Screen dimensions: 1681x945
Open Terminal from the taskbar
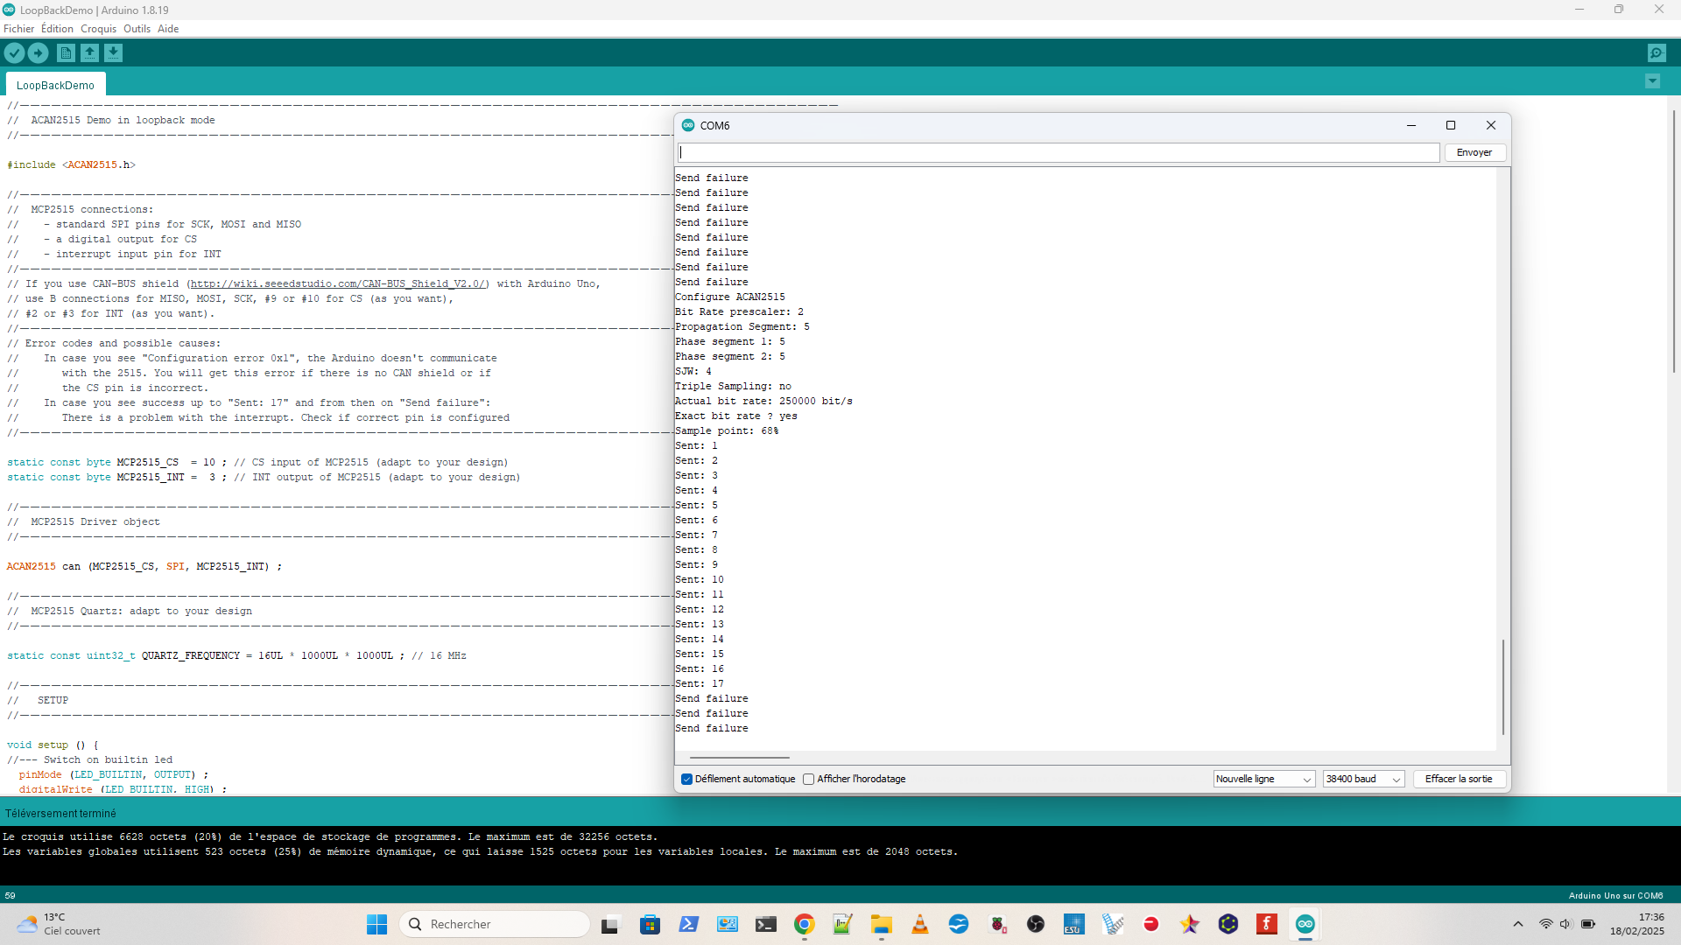766,924
